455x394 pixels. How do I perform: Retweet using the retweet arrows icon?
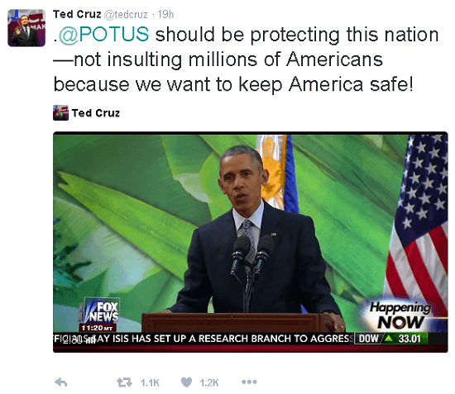(124, 382)
